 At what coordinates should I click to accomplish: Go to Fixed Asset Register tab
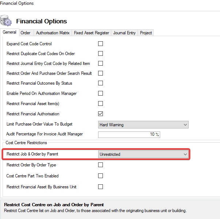tap(91, 33)
